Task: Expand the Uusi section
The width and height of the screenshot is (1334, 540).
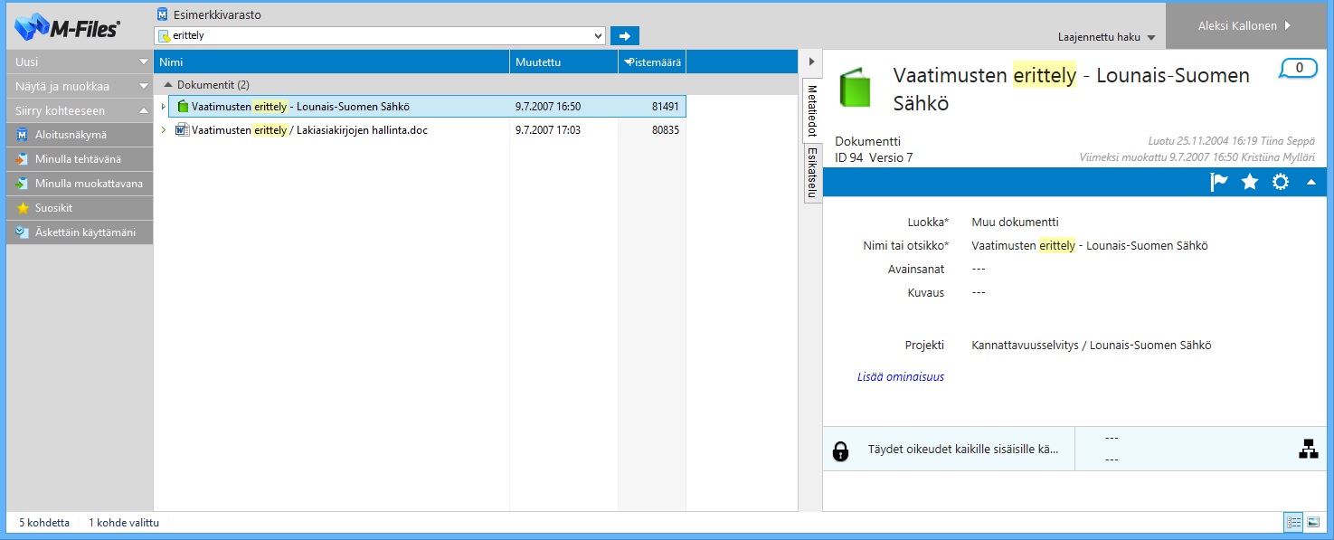Action: (x=80, y=62)
